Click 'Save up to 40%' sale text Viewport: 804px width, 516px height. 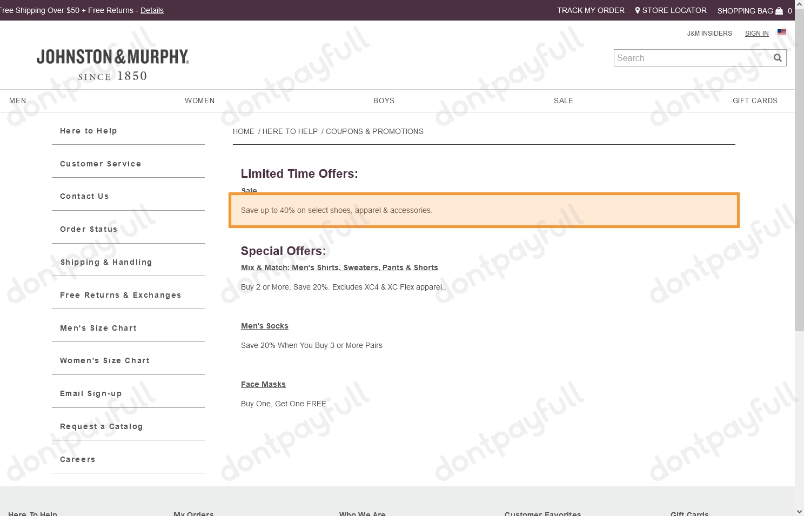pyautogui.click(x=337, y=210)
